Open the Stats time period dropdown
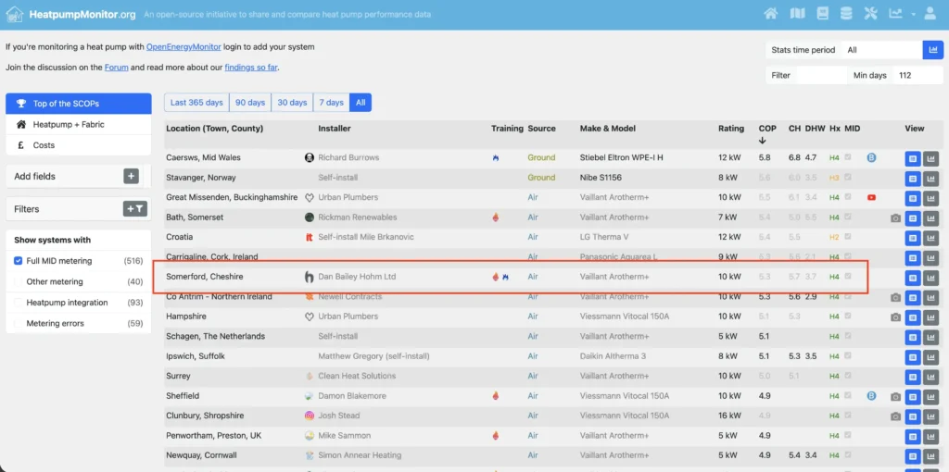 [882, 50]
